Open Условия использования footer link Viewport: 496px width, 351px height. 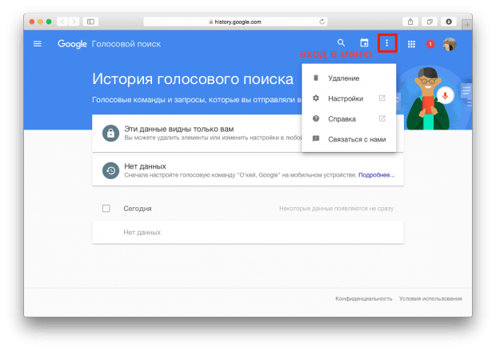pos(430,298)
